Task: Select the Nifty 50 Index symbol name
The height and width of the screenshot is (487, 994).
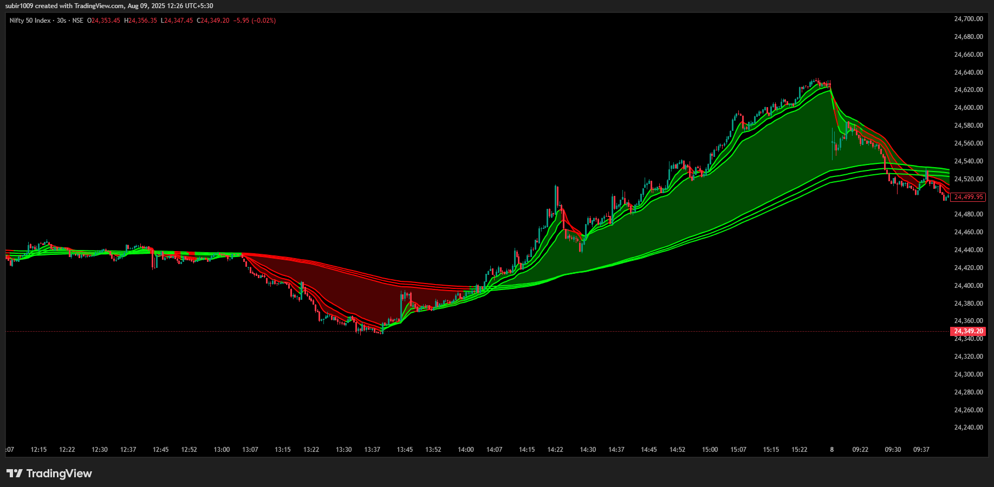Action: (31, 21)
